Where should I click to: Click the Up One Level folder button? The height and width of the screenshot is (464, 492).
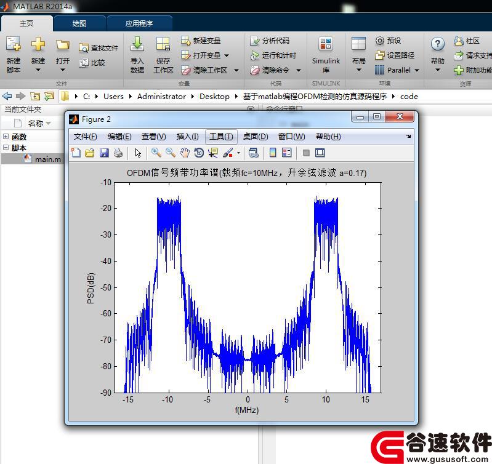point(35,96)
